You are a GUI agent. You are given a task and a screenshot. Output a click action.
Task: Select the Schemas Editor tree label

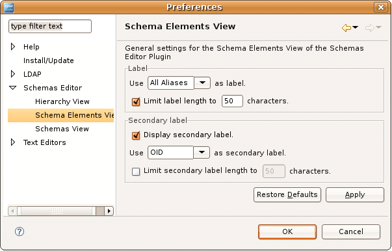53,88
